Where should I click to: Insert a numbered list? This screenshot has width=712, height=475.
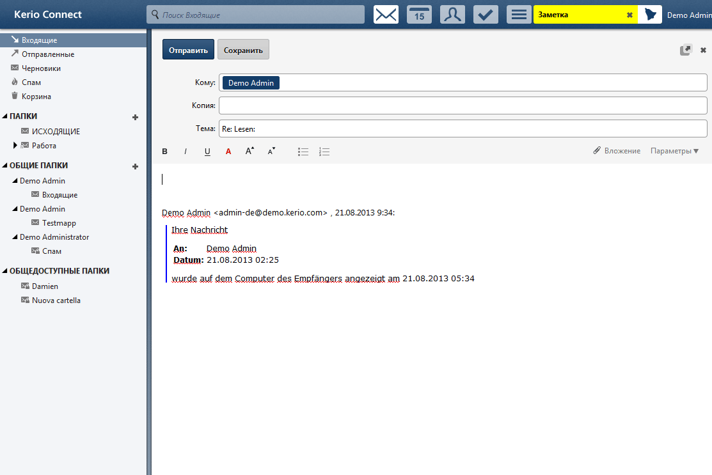(324, 152)
